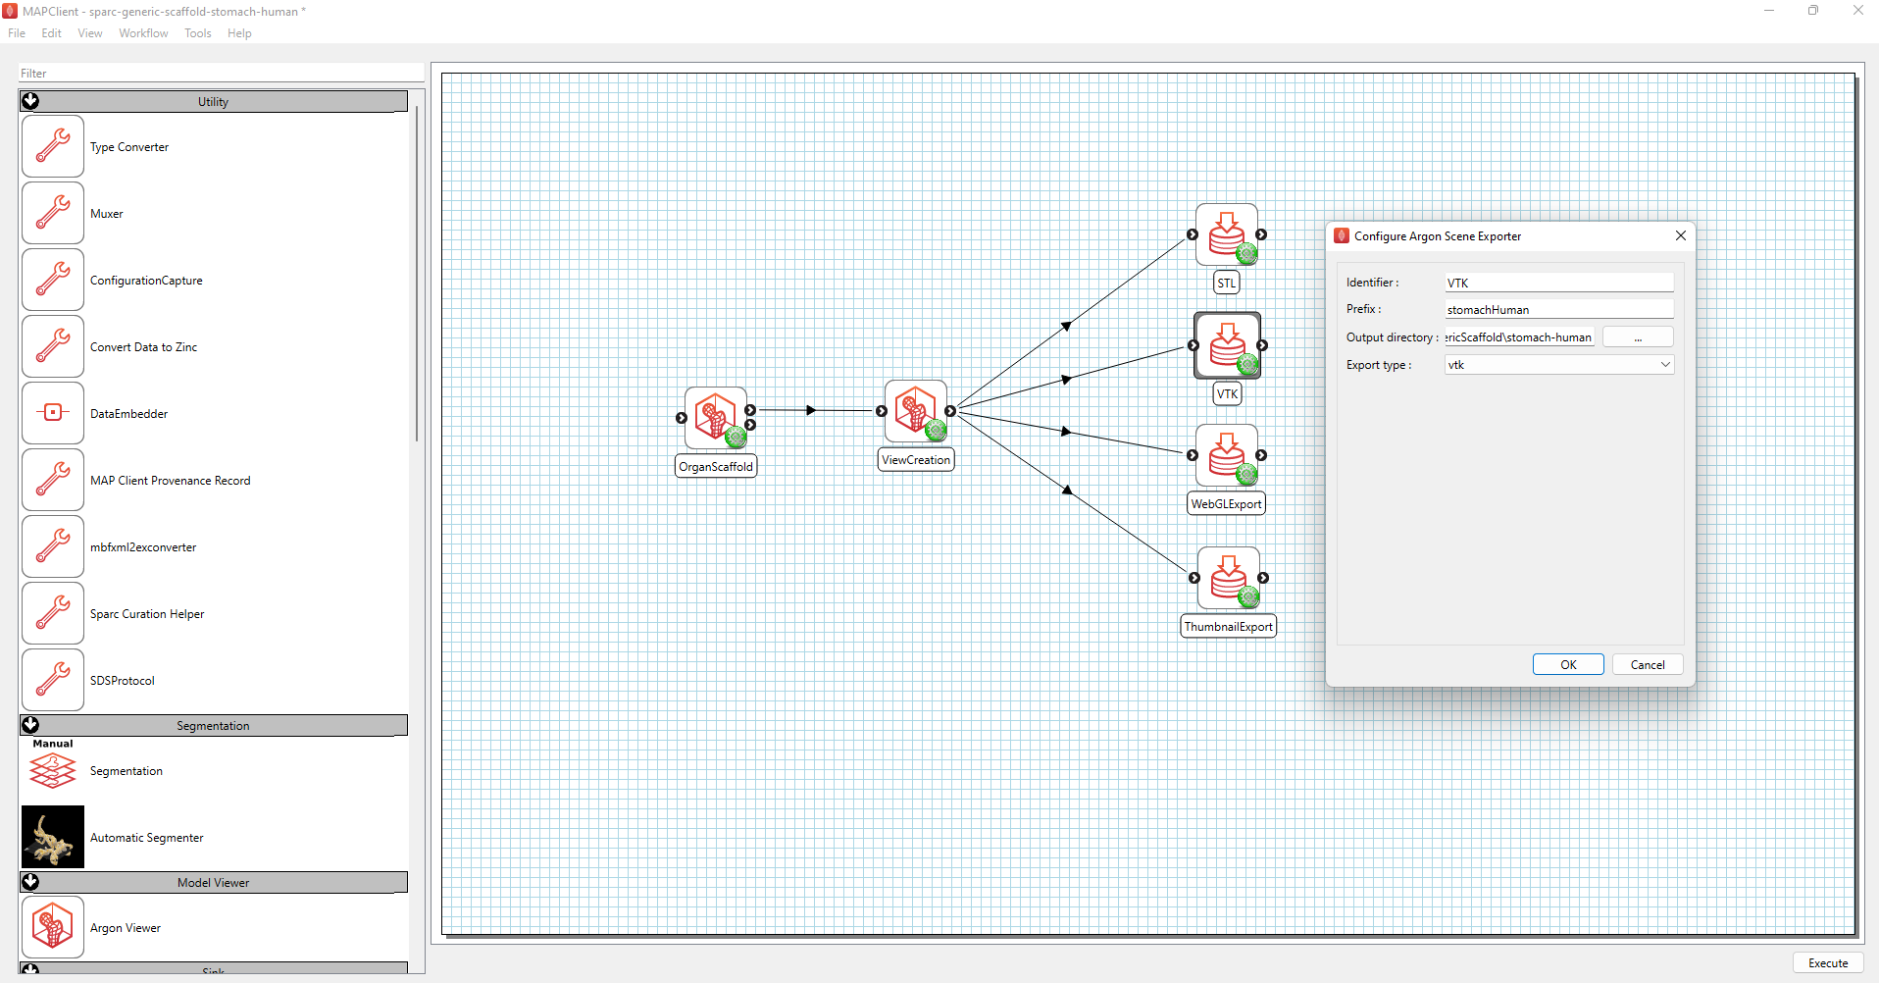1879x983 pixels.
Task: Select the ViewCreation node on canvas
Action: tap(916, 411)
